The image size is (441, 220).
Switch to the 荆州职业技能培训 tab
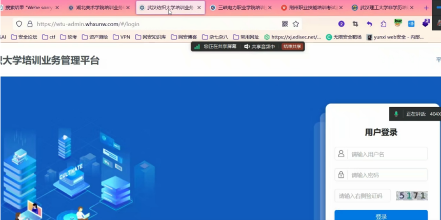tap(312, 8)
